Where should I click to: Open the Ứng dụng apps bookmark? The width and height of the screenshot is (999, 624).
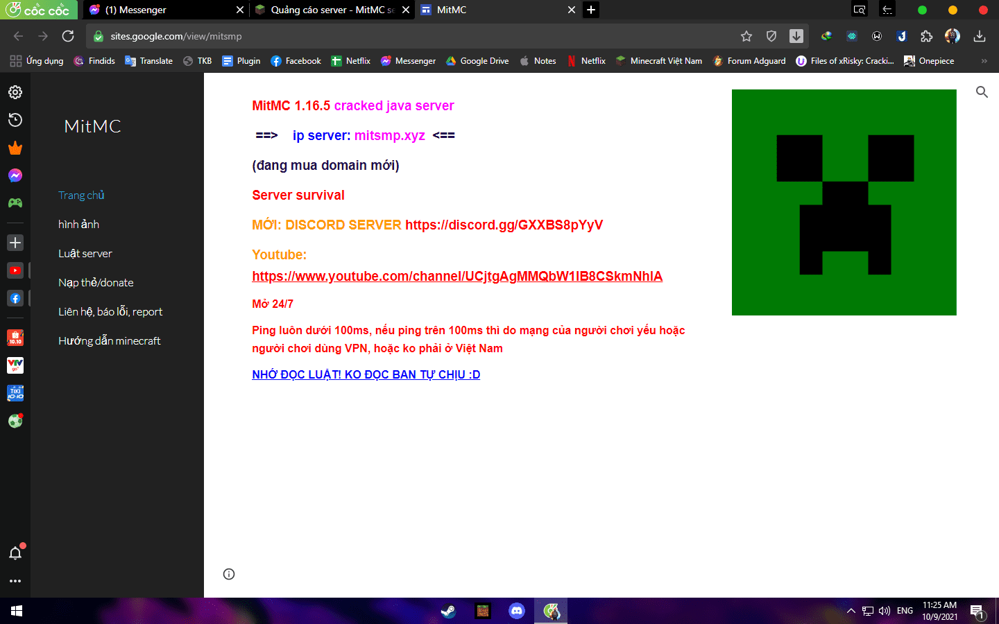click(x=37, y=61)
